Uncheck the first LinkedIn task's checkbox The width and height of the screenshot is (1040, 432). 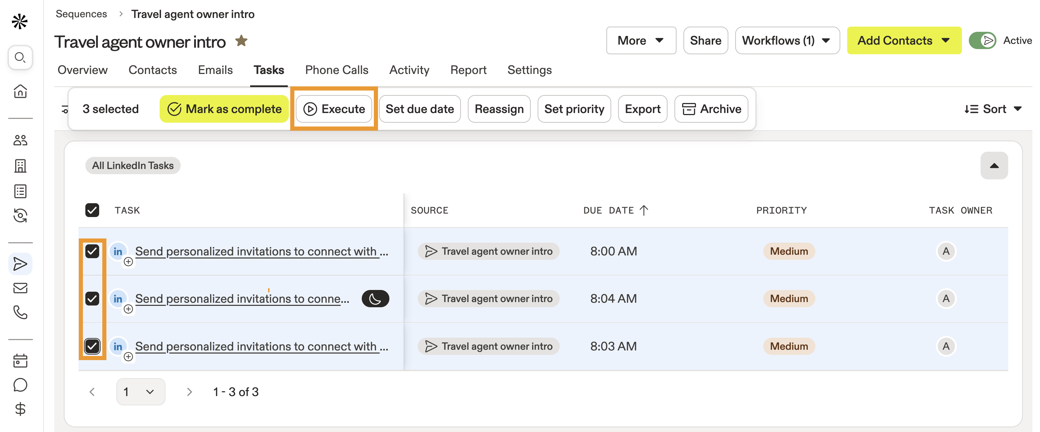[92, 251]
